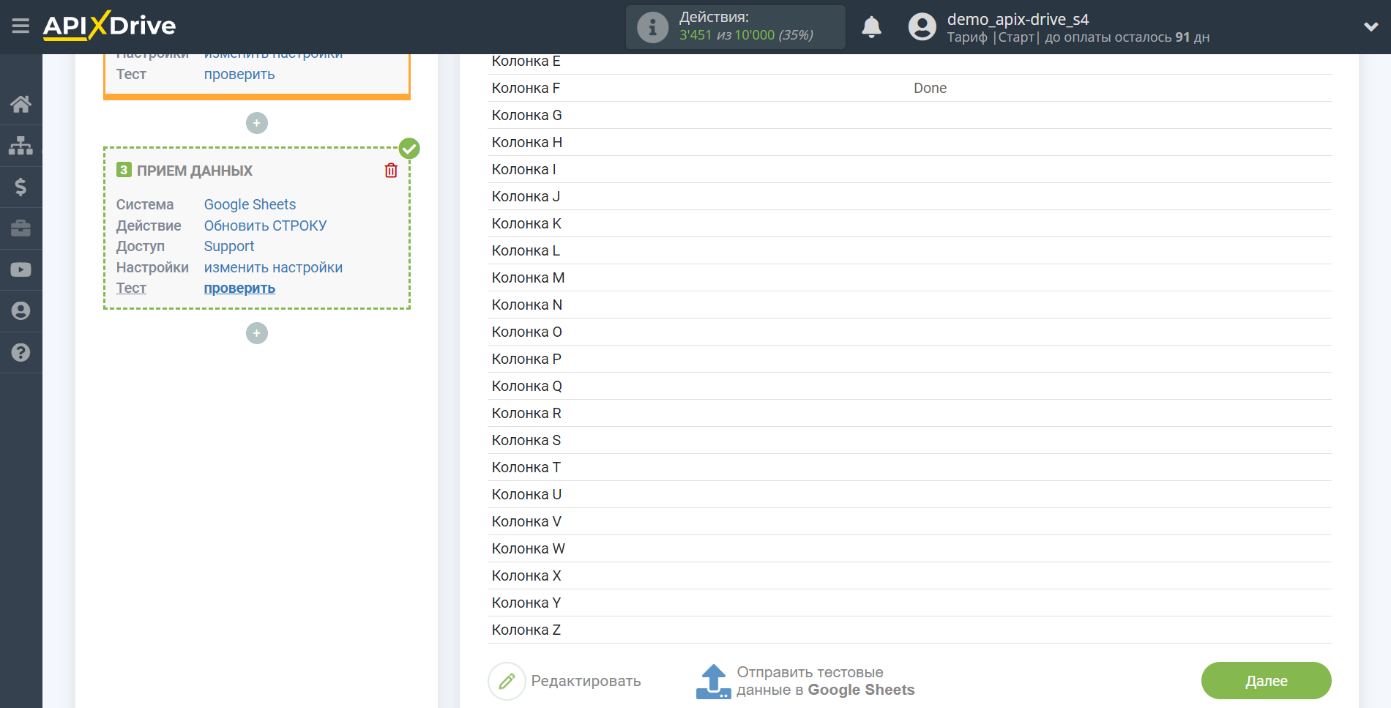The width and height of the screenshot is (1391, 708).
Task: Click the account avatar icon
Action: (x=922, y=27)
